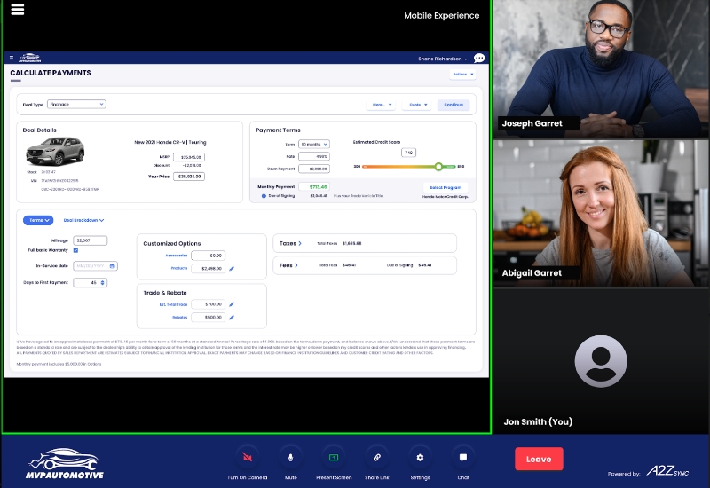Open the Actions menu

click(x=462, y=75)
